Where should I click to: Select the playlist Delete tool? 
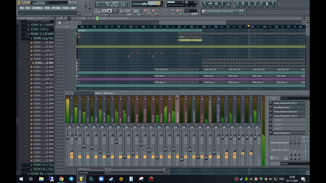point(73,18)
